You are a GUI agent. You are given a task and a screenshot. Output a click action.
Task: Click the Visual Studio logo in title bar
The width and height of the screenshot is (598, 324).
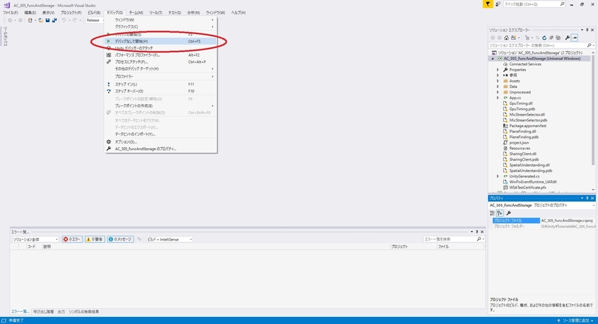coord(6,5)
